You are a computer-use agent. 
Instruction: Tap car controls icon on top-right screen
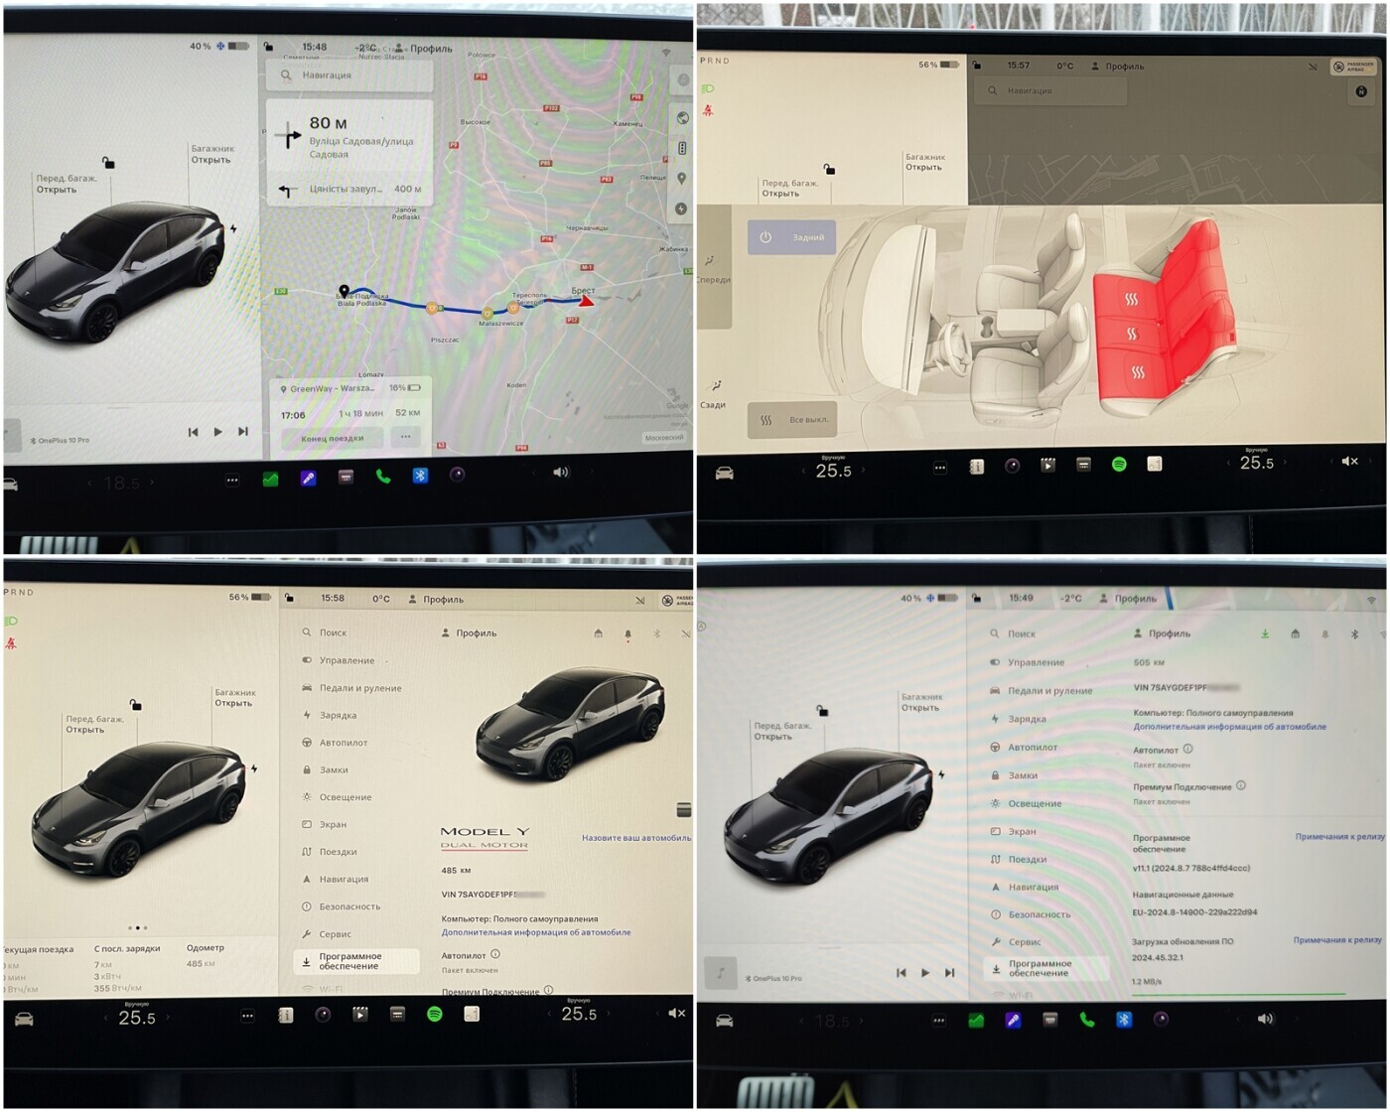[724, 474]
